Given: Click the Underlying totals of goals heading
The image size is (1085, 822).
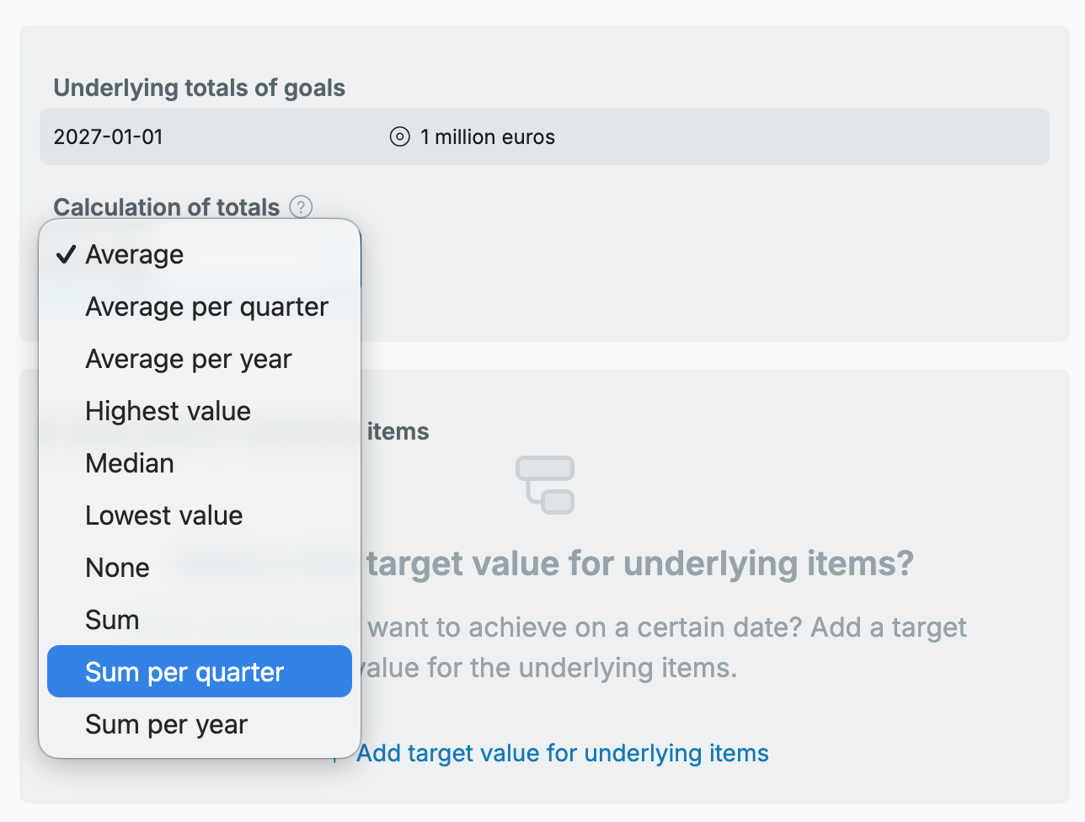Looking at the screenshot, I should pyautogui.click(x=200, y=88).
